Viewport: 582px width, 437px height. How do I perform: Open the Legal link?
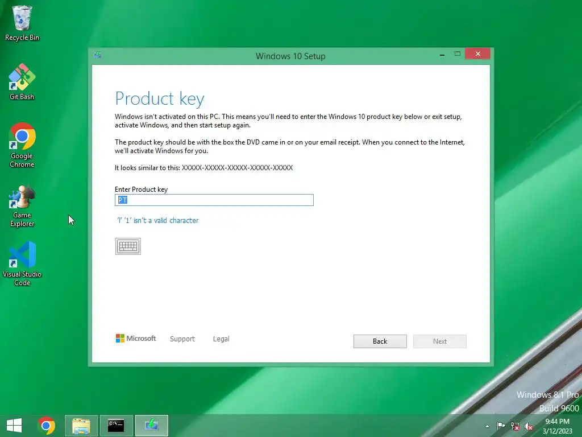pyautogui.click(x=221, y=339)
